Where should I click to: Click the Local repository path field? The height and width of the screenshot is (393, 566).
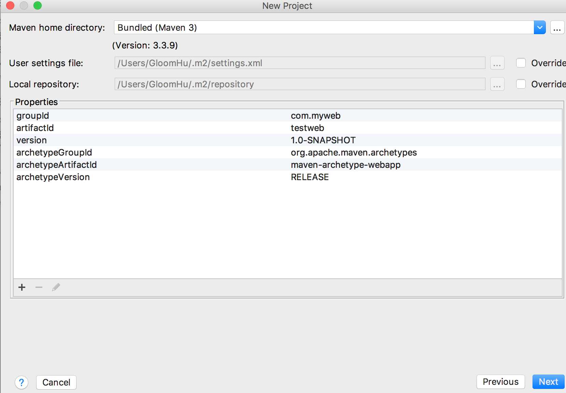point(300,84)
